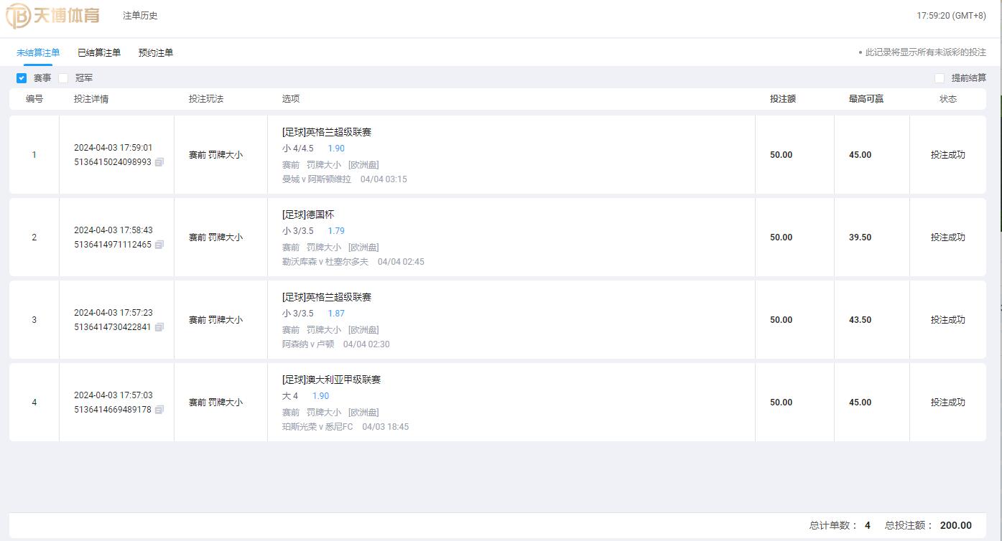1002x541 pixels.
Task: Switch to the 已结算注单 tab
Action: 99,52
